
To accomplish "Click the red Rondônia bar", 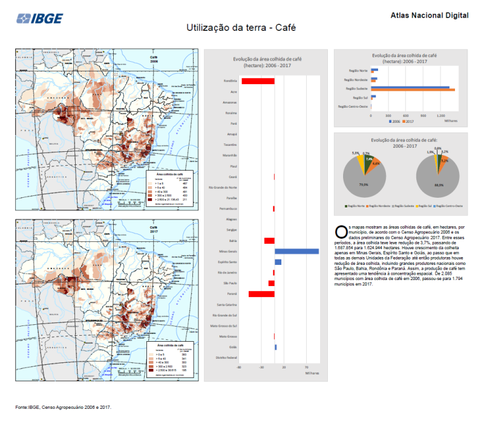I will [x=258, y=81].
